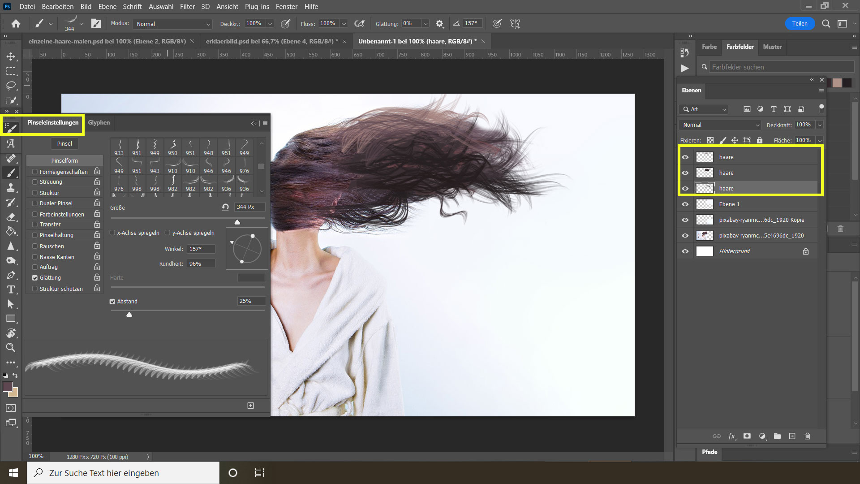
Task: Click the Clone Stamp tool
Action: (11, 188)
